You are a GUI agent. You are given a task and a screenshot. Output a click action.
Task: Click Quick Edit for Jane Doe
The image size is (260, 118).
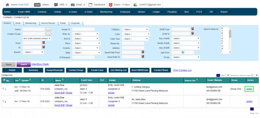[x=59, y=93]
